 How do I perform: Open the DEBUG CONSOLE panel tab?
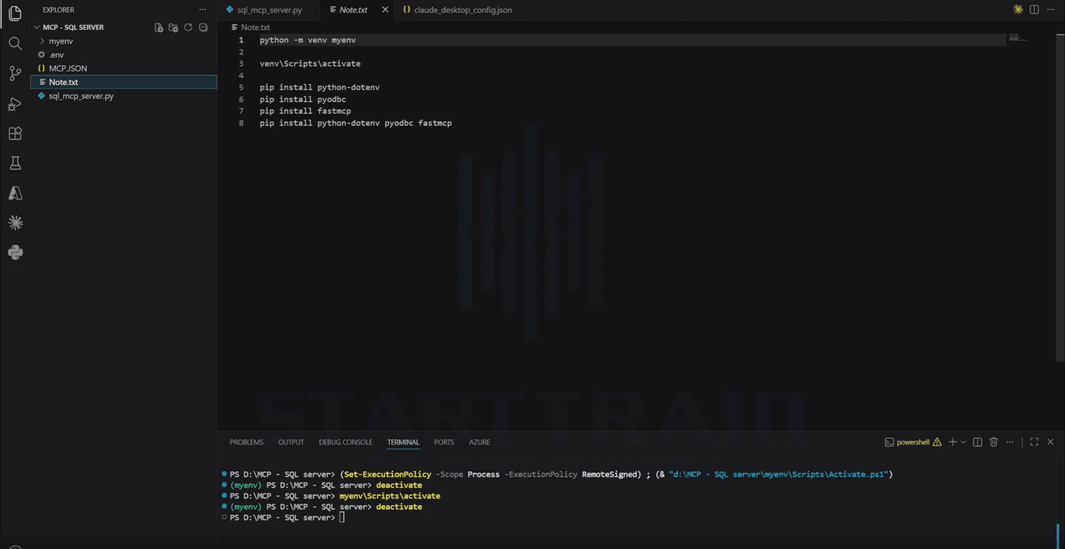pos(345,442)
